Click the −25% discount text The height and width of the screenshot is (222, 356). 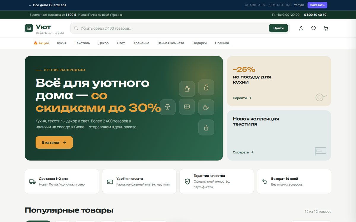point(244,70)
